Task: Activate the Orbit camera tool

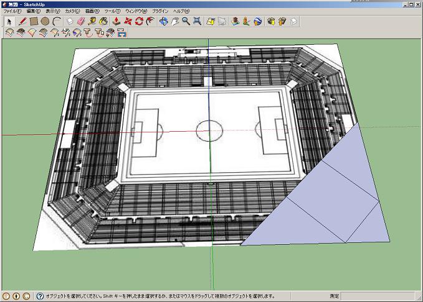Action: click(x=164, y=21)
